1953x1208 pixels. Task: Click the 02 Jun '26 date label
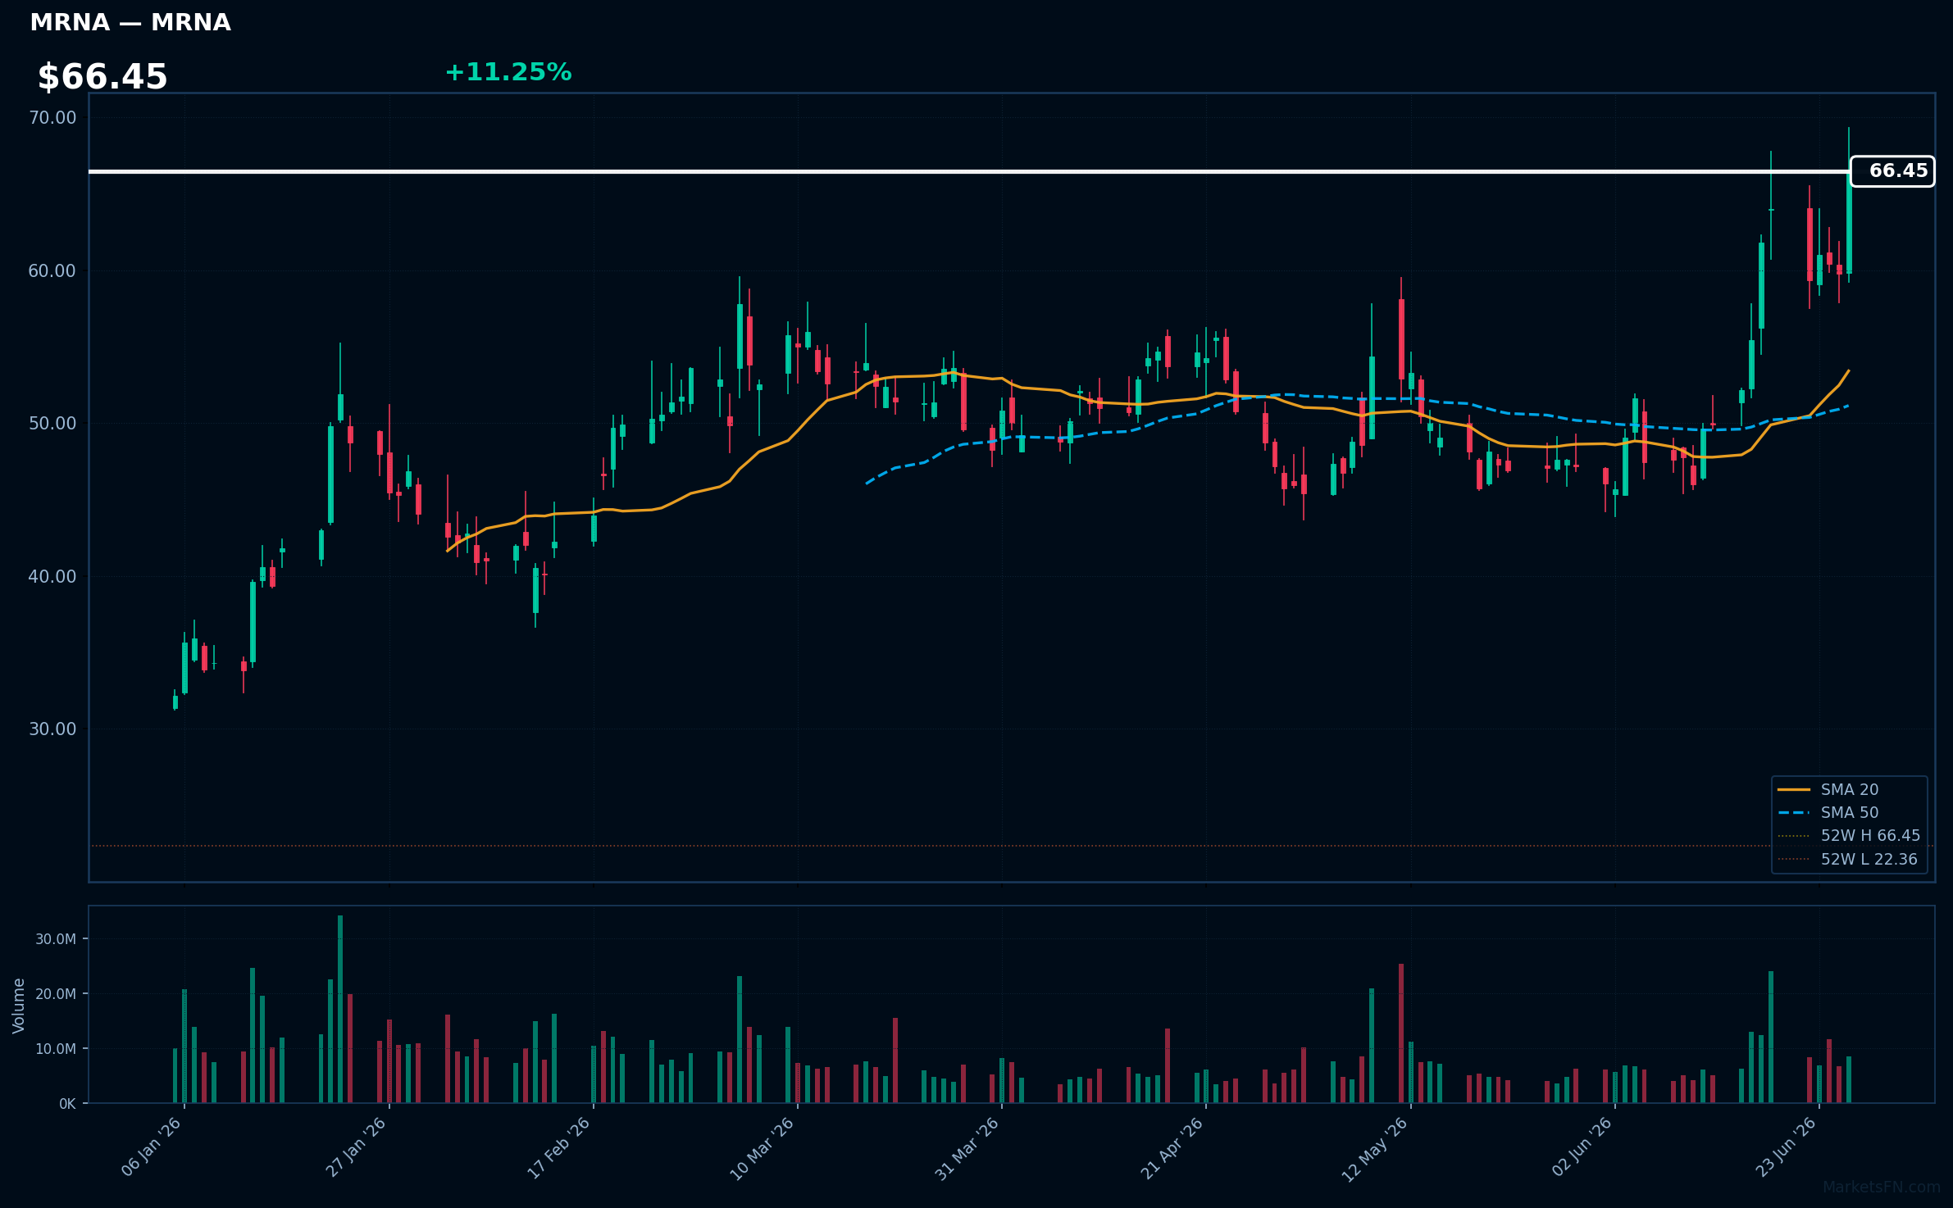coord(1582,1147)
